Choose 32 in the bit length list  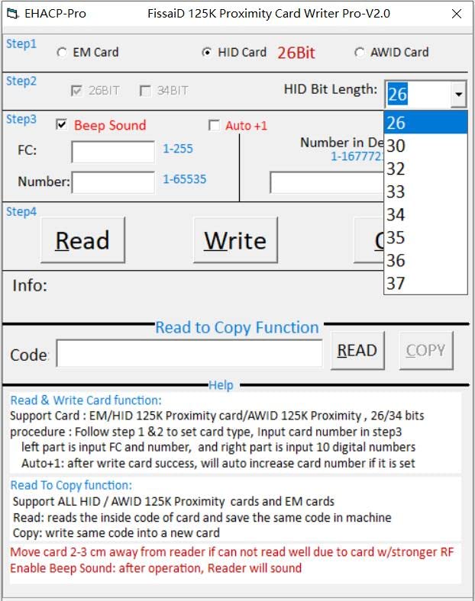point(425,169)
